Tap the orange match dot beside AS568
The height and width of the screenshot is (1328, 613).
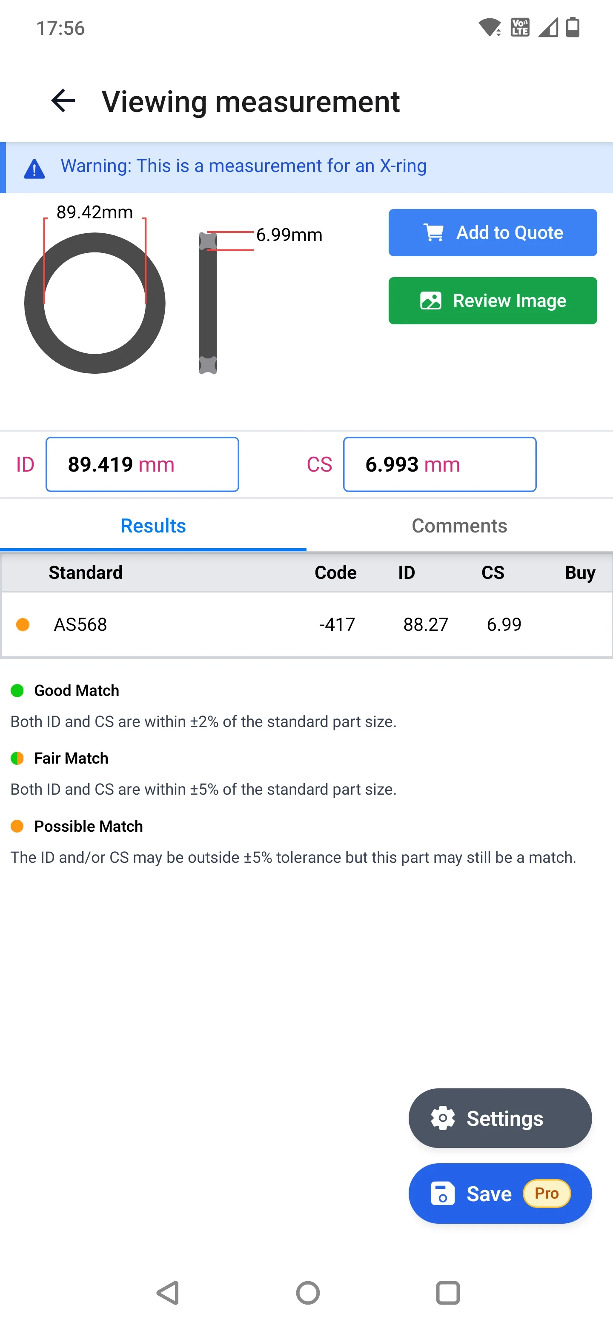click(23, 624)
